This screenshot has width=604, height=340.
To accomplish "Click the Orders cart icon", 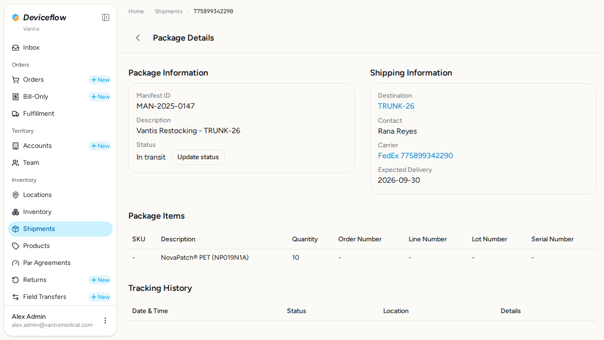I will 16,80.
